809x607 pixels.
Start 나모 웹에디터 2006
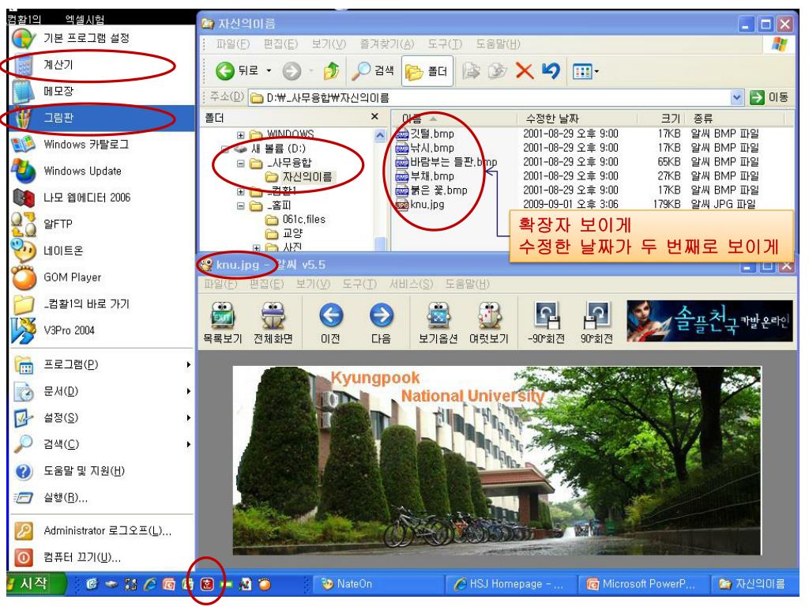point(101,198)
